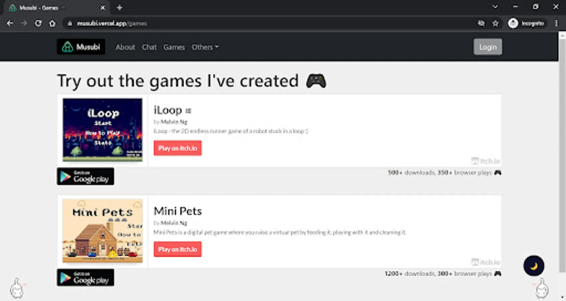Play iLoop on itch.io

click(177, 148)
